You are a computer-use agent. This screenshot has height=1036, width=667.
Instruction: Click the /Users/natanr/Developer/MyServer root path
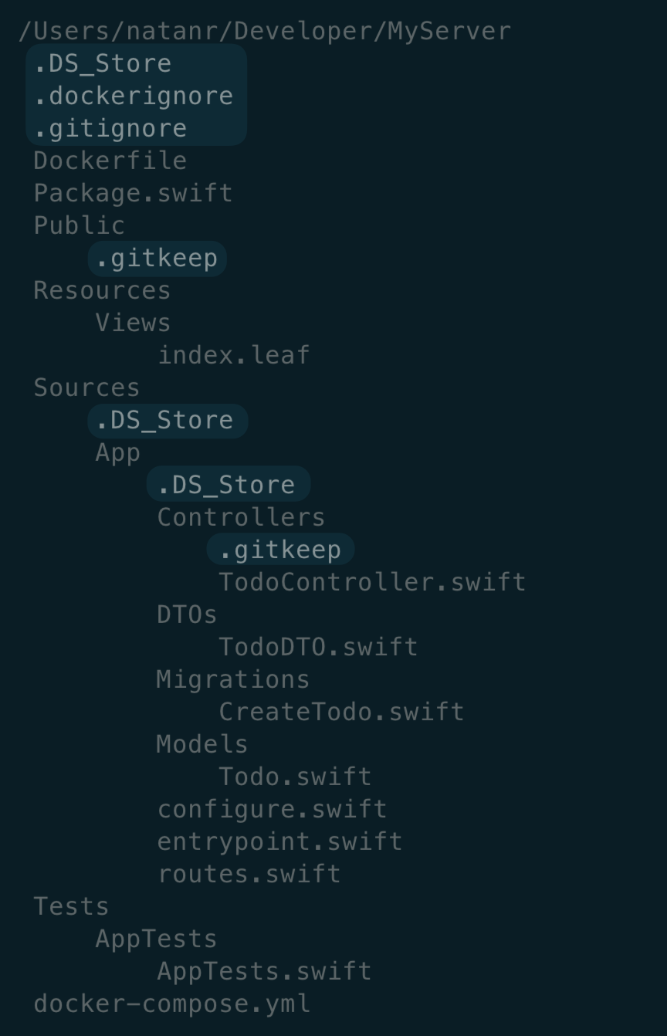(264, 32)
